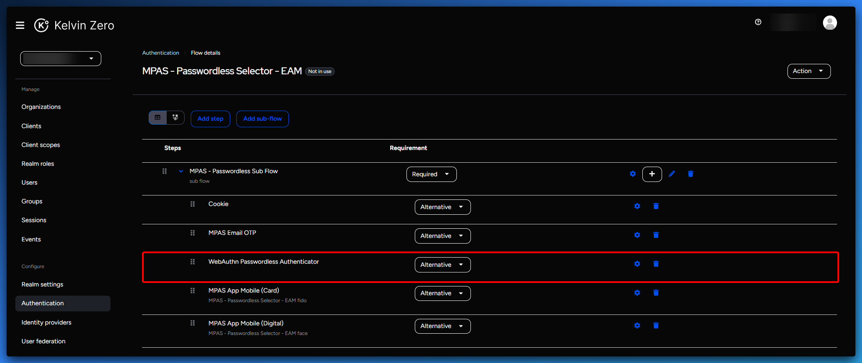Delete the WebAuthn Passwordless Authenticator step
Screen dimensions: 862x363
(656, 264)
